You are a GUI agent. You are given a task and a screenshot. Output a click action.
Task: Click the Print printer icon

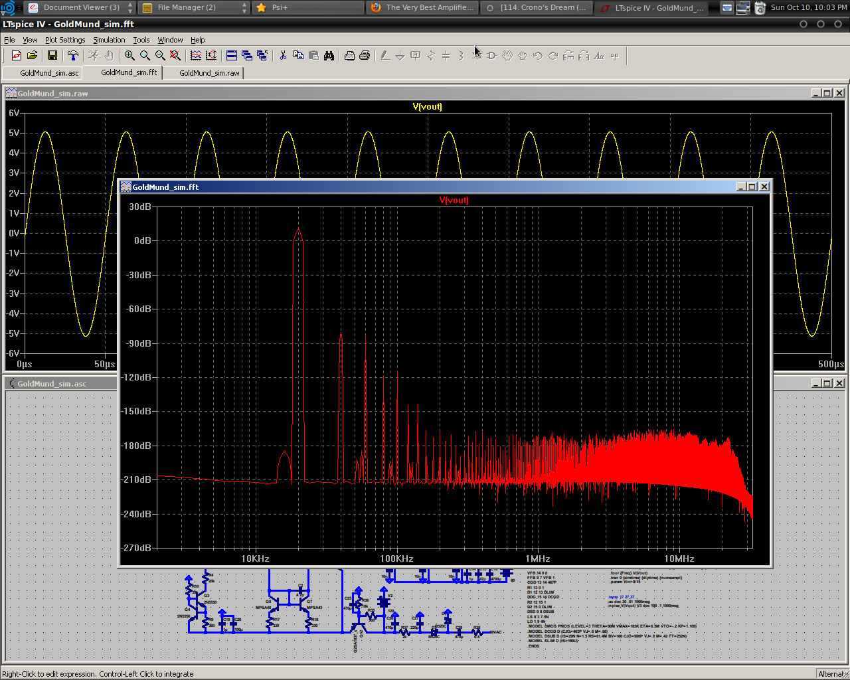tap(365, 56)
